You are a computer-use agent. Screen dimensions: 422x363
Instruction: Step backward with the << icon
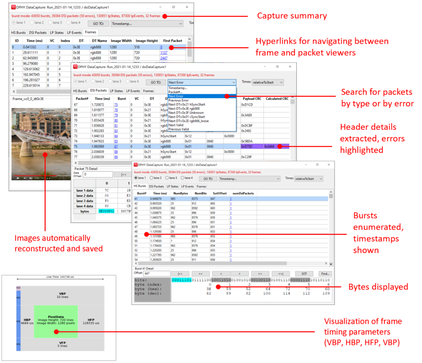tap(200, 274)
